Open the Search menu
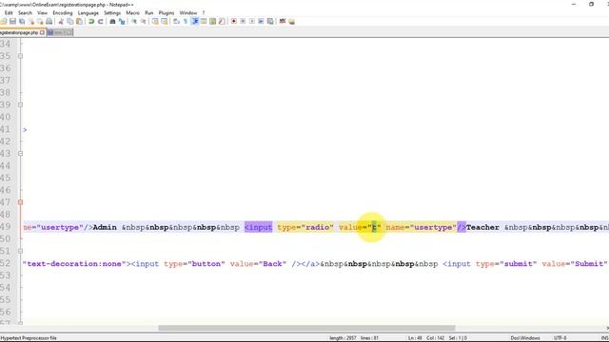This screenshot has height=342, width=609. pos(25,12)
